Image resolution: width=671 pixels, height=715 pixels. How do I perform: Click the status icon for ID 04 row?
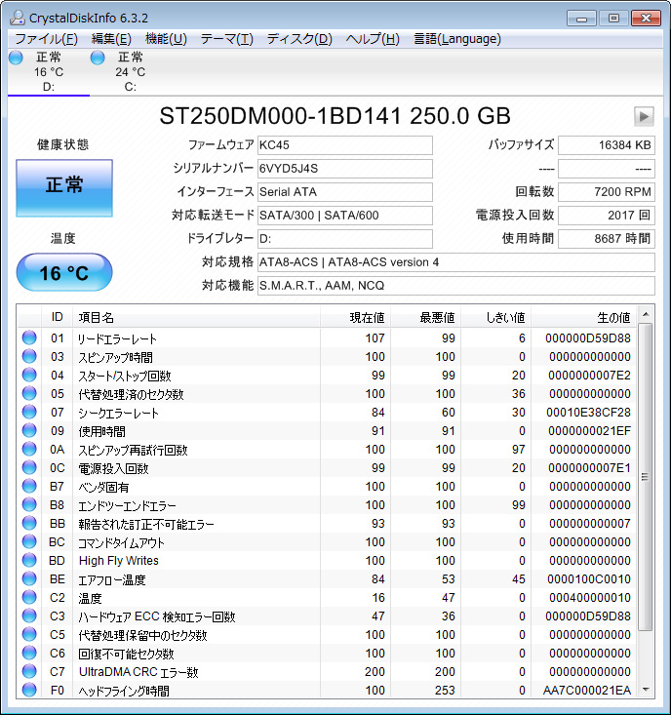coord(29,375)
